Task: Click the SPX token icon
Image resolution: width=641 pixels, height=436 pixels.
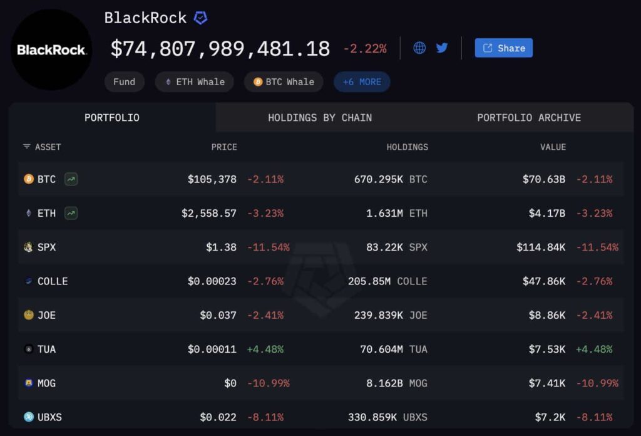Action: click(28, 247)
